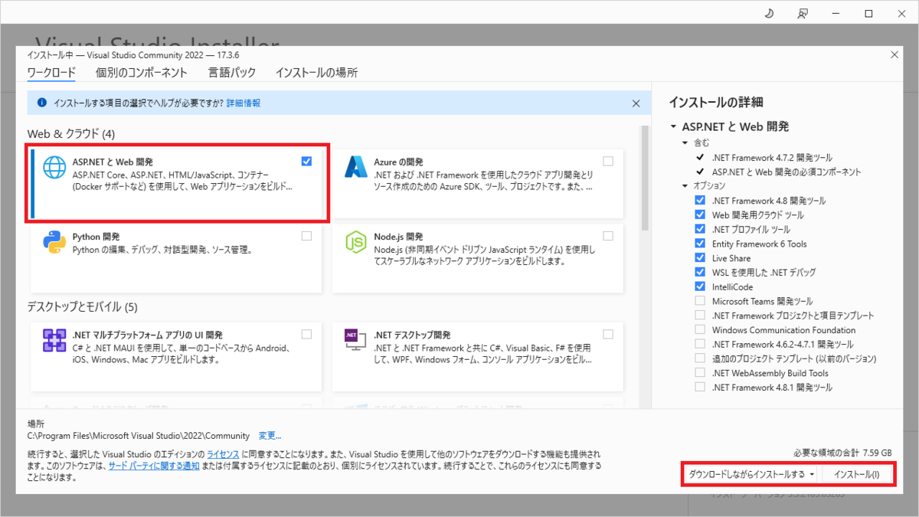Click the Web & クラウド (4) heading
The height and width of the screenshot is (517, 919).
[71, 134]
